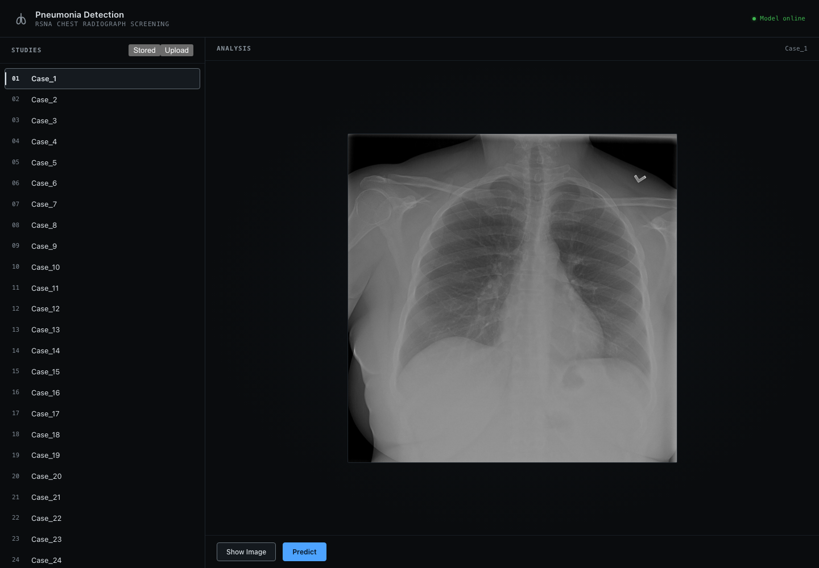819x568 pixels.
Task: Pick Case_6 in the sidebar
Action: [x=102, y=183]
